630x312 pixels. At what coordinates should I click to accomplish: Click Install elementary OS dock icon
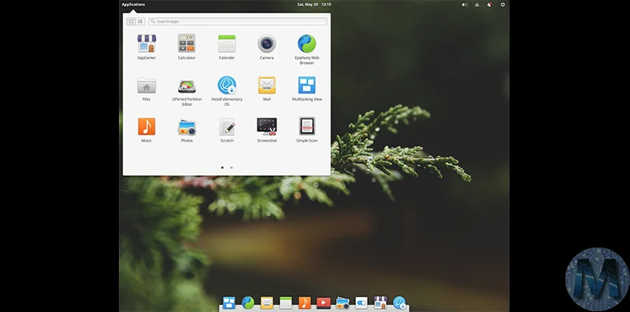tap(399, 303)
